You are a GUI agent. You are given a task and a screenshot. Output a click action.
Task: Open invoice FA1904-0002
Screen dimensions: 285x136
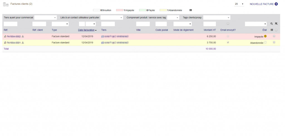[14, 36]
